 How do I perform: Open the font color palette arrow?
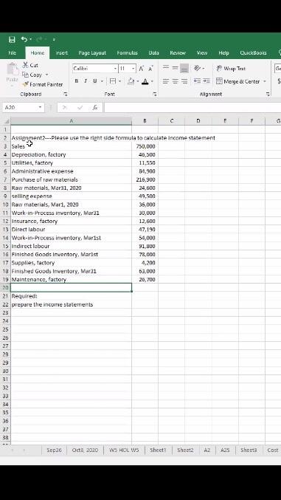[x=152, y=81]
